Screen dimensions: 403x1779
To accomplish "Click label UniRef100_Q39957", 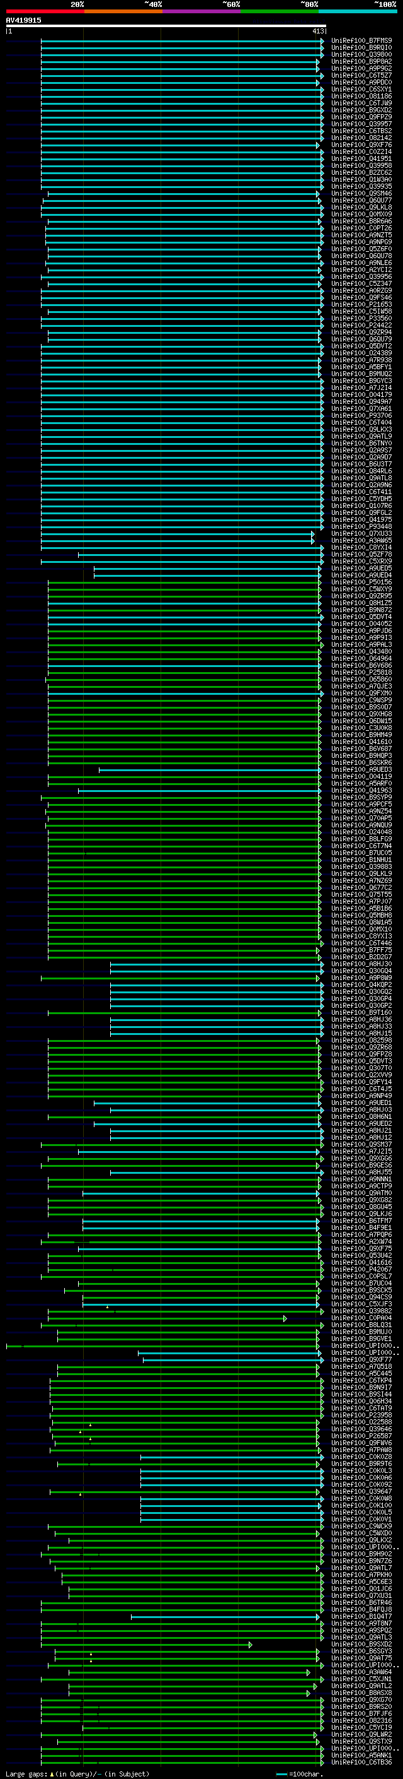I will pyautogui.click(x=361, y=124).
